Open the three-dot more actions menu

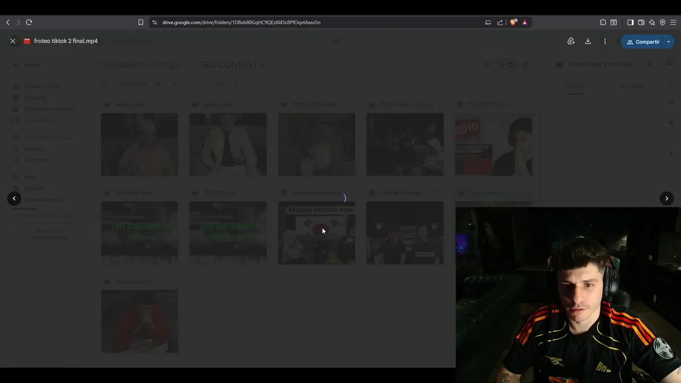click(x=605, y=41)
